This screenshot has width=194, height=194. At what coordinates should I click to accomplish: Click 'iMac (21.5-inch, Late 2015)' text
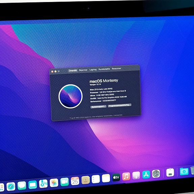point(101,89)
